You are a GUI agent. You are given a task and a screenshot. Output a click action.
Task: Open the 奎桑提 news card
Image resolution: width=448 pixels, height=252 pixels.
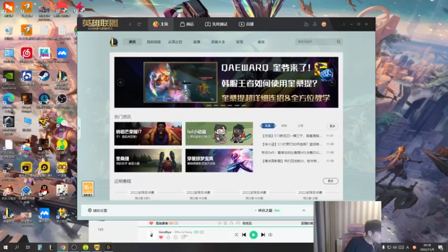148,160
